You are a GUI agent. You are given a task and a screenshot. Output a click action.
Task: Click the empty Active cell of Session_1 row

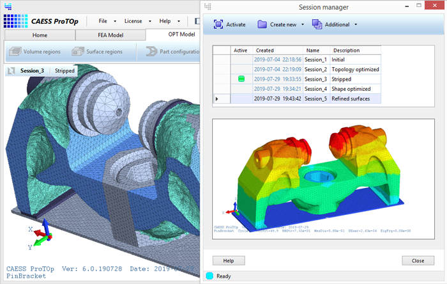coord(242,59)
